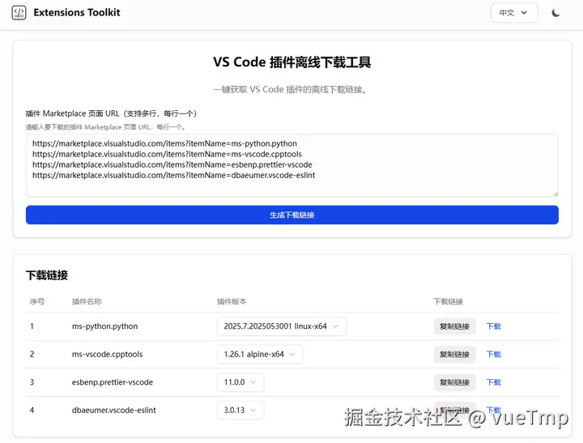Toggle dark mode with the moon icon
The width and height of the screenshot is (583, 443).
(555, 13)
